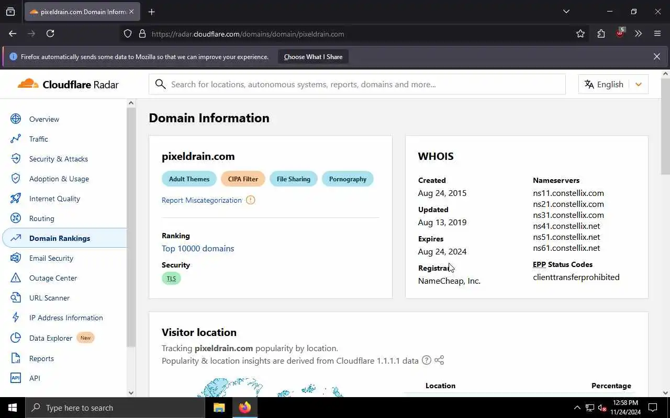The image size is (670, 418).
Task: Open the Overview globe icon in sidebar
Action: pos(16,119)
